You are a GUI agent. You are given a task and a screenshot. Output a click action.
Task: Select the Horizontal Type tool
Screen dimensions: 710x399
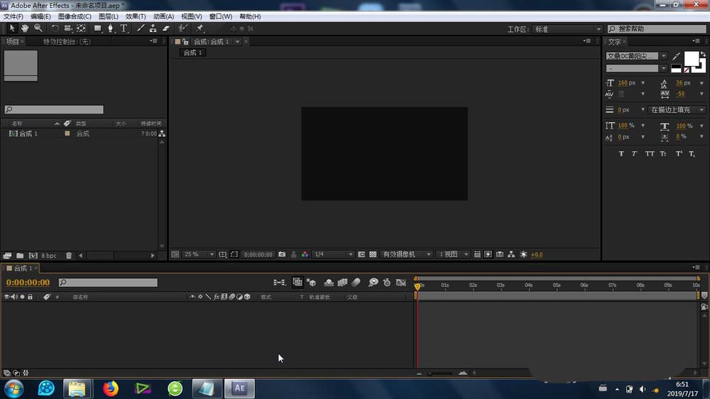(124, 28)
